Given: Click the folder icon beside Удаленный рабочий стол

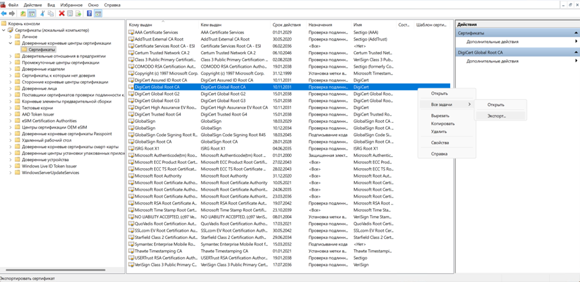Looking at the screenshot, I should (17, 140).
